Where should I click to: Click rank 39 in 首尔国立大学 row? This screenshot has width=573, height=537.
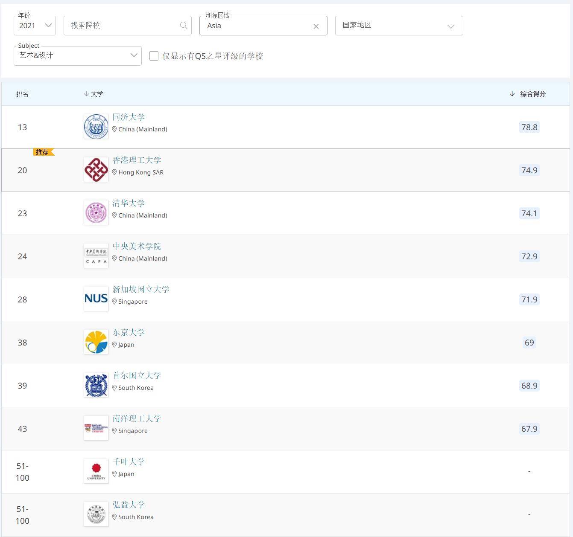(x=22, y=386)
